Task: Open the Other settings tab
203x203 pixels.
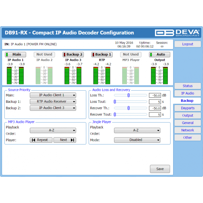Action: [187, 137]
